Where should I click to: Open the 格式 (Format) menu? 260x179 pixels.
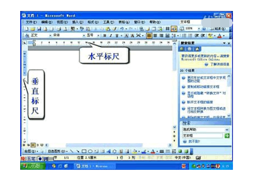click(93, 22)
